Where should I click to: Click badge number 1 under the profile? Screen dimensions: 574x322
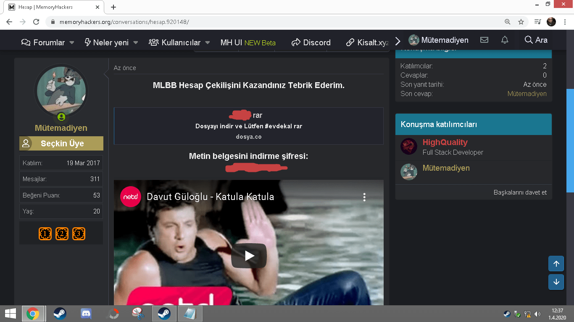[x=45, y=234]
